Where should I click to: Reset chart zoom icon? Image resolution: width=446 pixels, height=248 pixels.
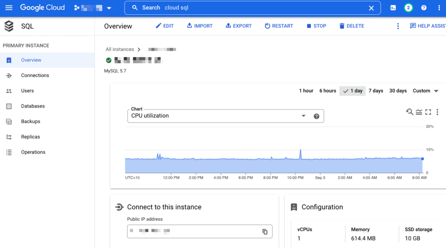(x=409, y=112)
